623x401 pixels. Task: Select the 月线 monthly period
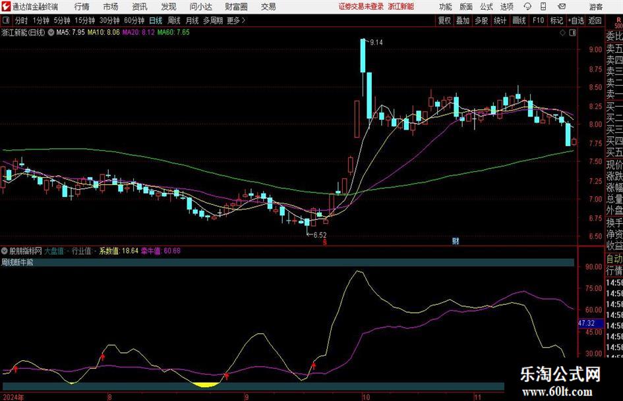tap(193, 20)
